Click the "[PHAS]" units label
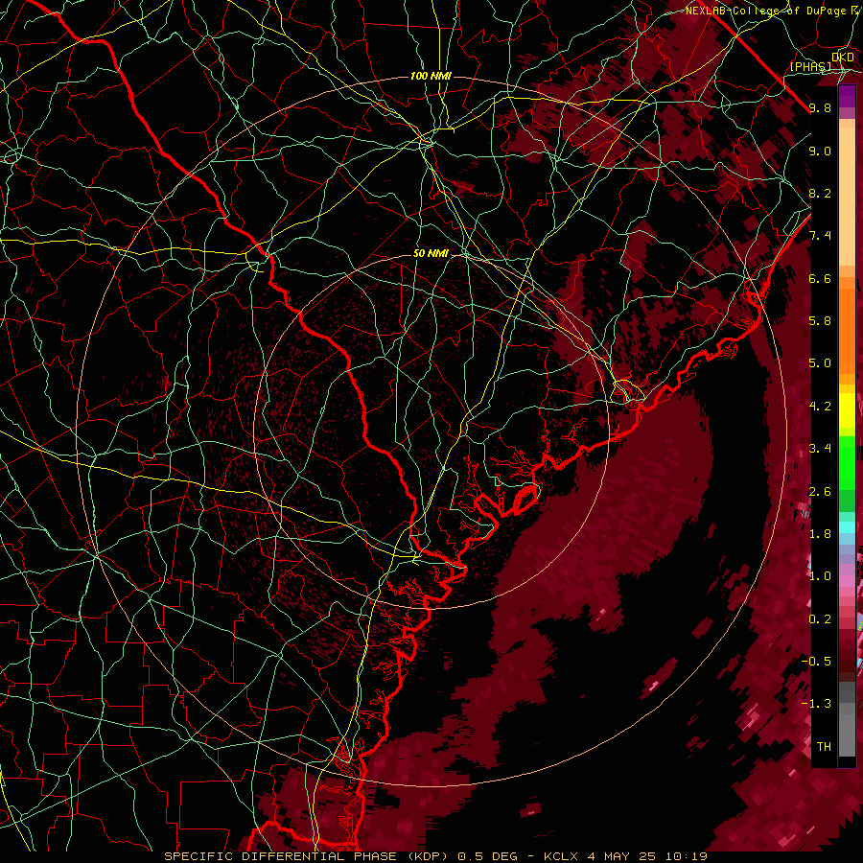 [x=810, y=66]
